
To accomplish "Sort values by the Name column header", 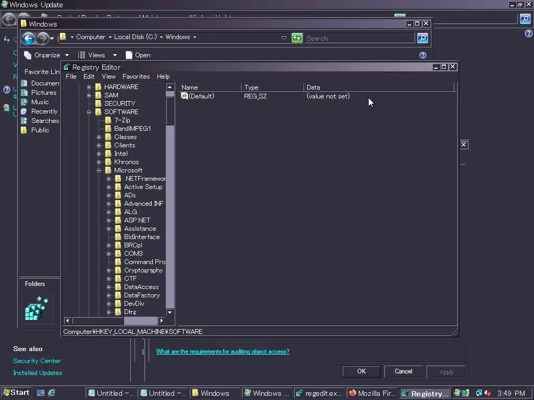I will [210, 87].
